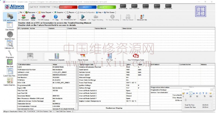Click the T button in Playback panel
Viewport: 217px width, 113px height.
coord(203,93)
